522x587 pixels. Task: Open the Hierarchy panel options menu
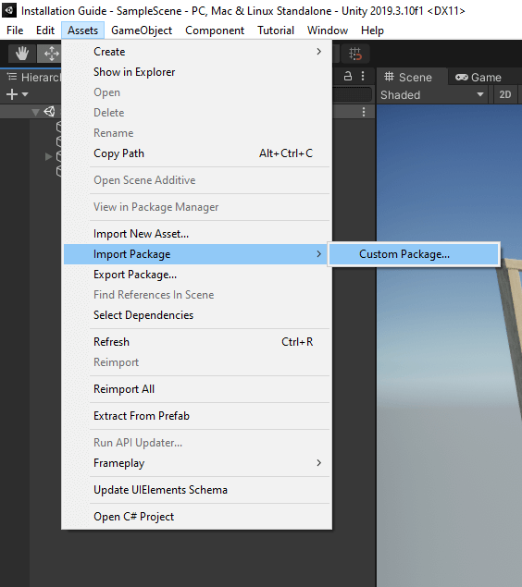tap(363, 77)
